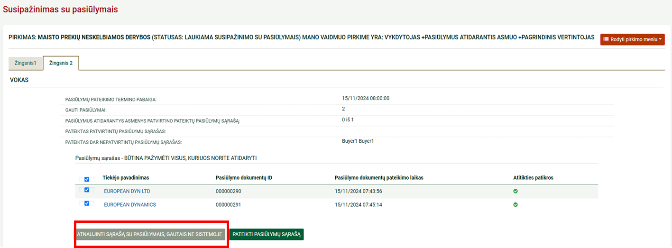The width and height of the screenshot is (672, 248).
Task: Click document ID 000000290
Action: pyautogui.click(x=229, y=191)
